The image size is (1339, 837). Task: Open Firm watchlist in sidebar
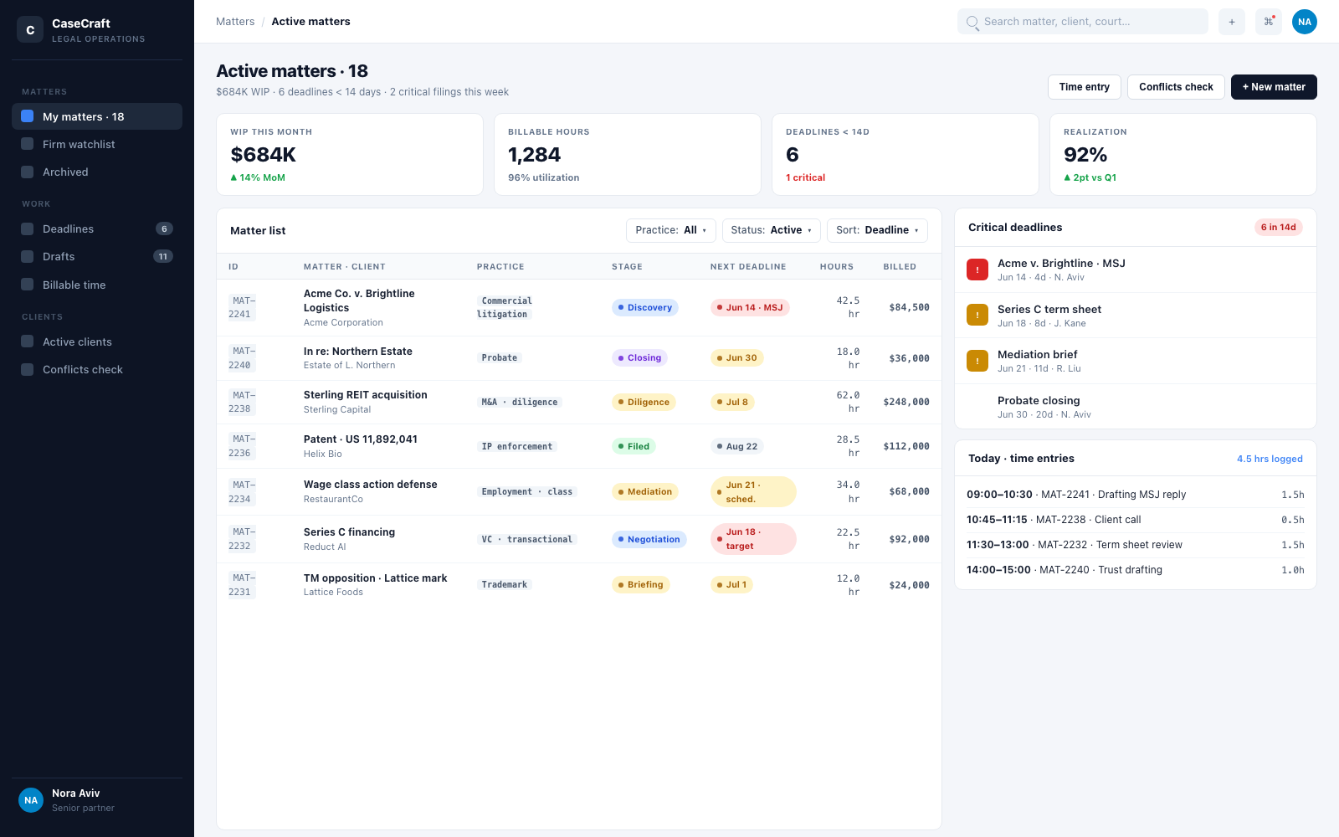[97, 144]
